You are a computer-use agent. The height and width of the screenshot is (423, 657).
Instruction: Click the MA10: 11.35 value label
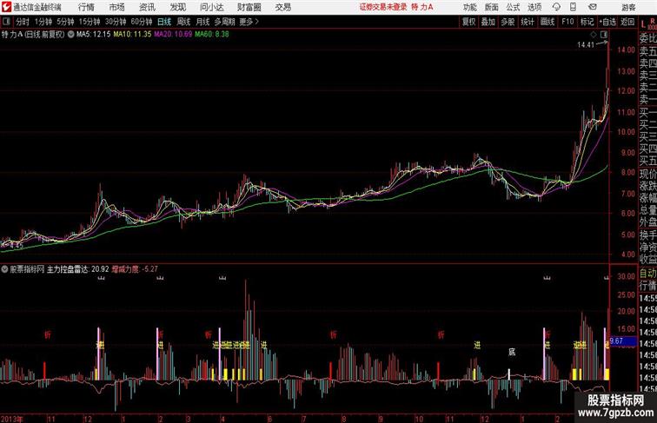[x=132, y=35]
